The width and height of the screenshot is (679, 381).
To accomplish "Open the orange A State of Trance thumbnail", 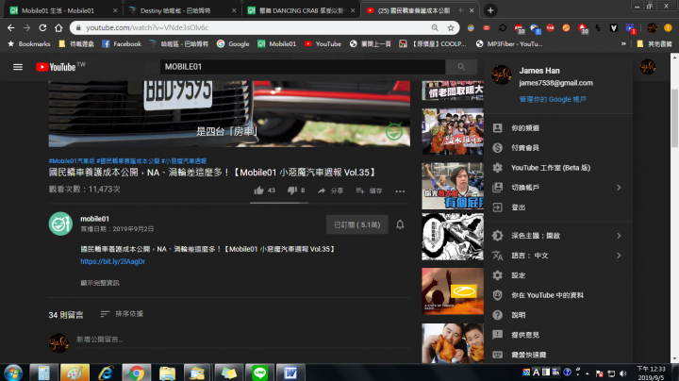I will (x=453, y=291).
